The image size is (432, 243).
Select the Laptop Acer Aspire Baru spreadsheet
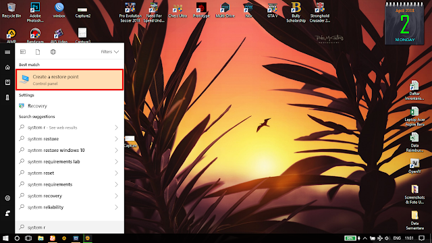coord(414,116)
